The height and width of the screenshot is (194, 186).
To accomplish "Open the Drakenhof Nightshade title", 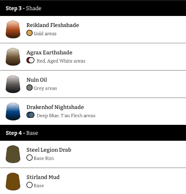I will 55,107.
